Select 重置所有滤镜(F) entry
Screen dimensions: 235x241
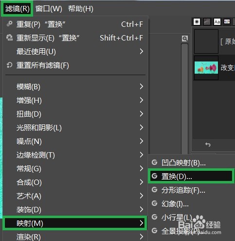click(75, 65)
